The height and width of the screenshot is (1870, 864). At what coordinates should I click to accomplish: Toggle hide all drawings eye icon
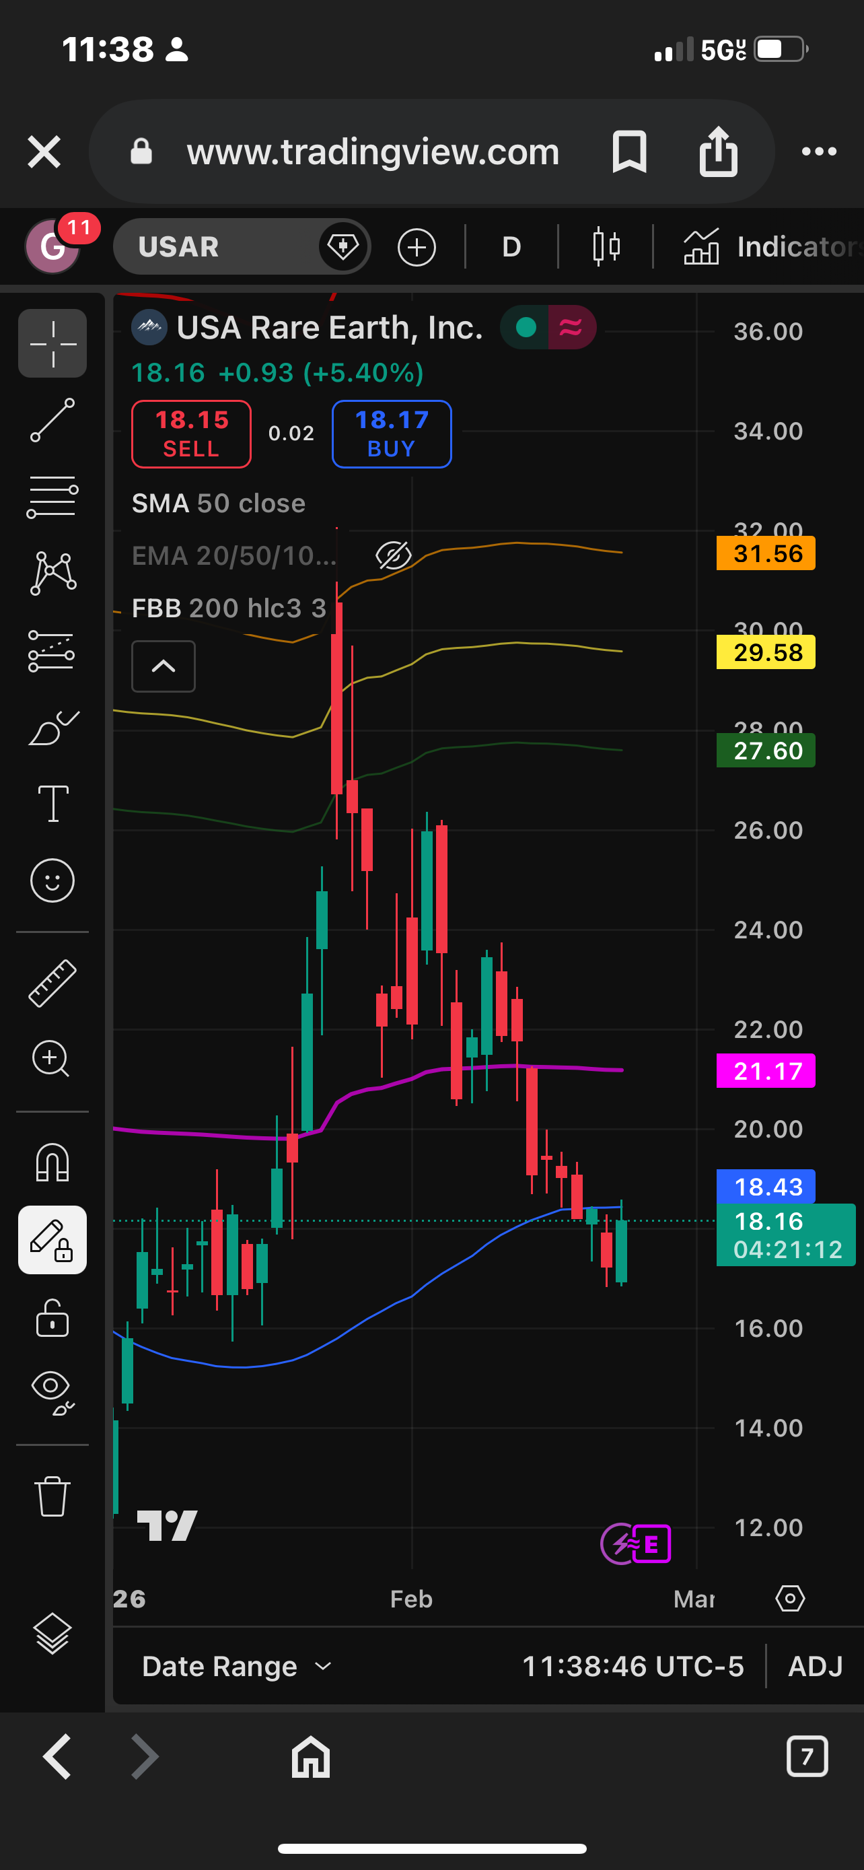(52, 1394)
